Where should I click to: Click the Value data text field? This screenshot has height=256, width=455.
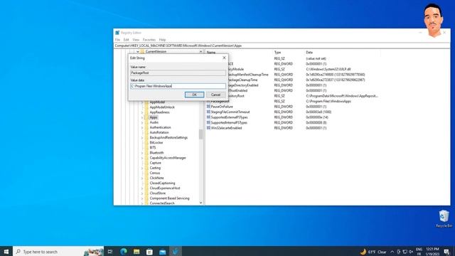tap(178, 86)
